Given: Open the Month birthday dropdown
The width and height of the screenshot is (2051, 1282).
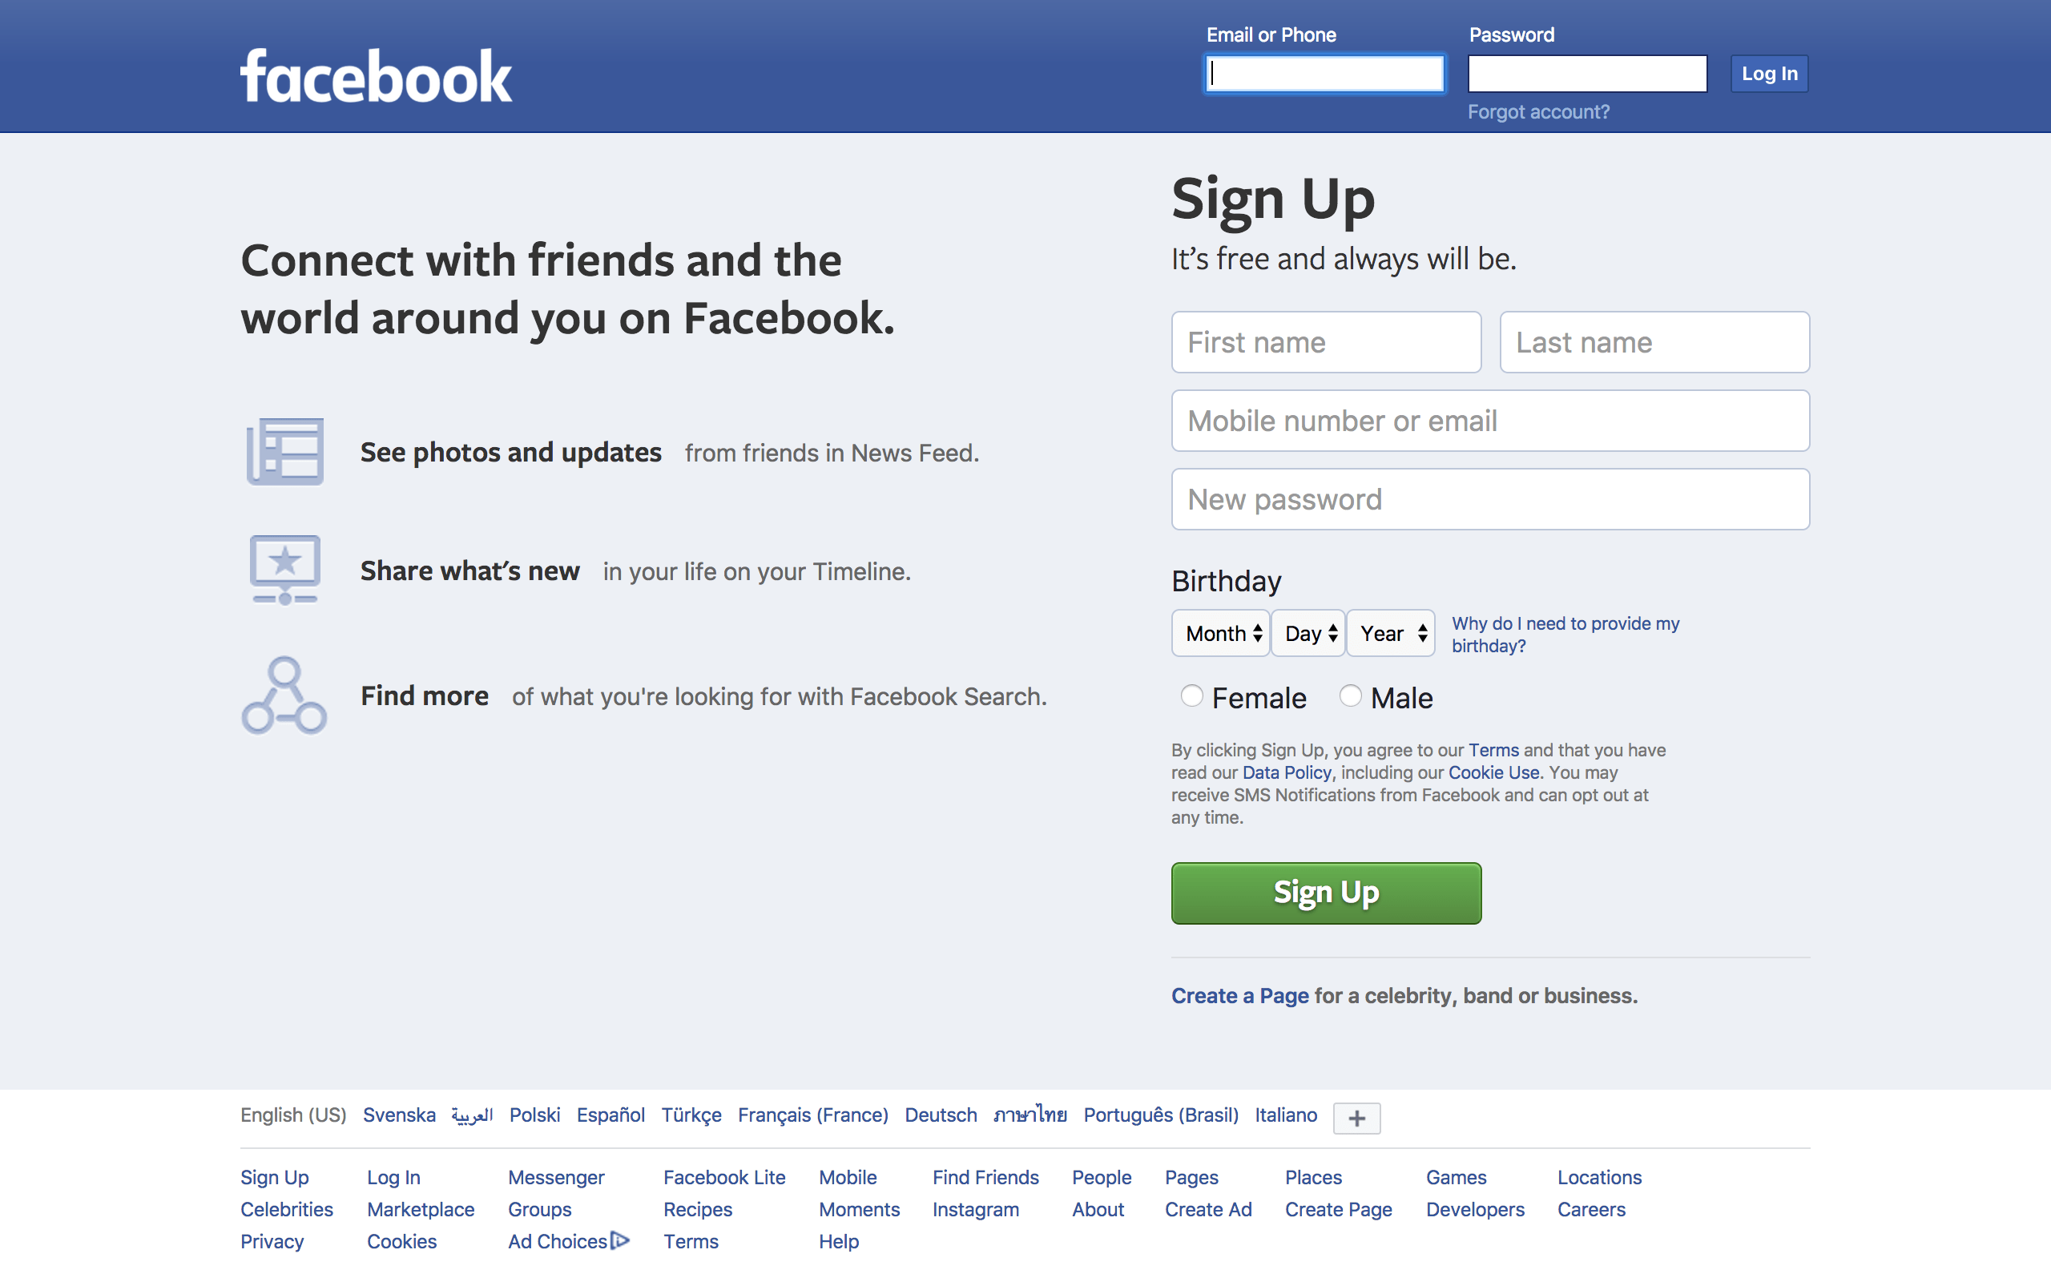Looking at the screenshot, I should (x=1220, y=633).
